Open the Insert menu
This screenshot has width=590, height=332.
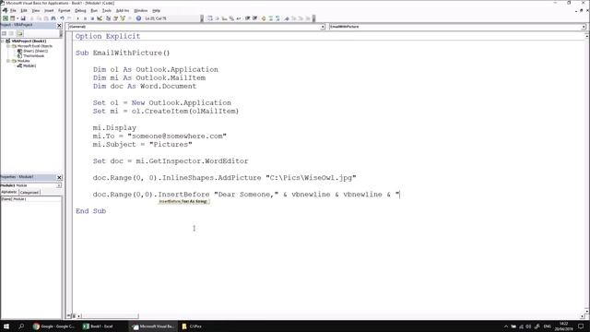[49, 10]
